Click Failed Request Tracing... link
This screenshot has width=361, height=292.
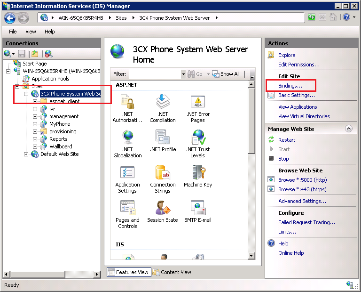click(306, 222)
